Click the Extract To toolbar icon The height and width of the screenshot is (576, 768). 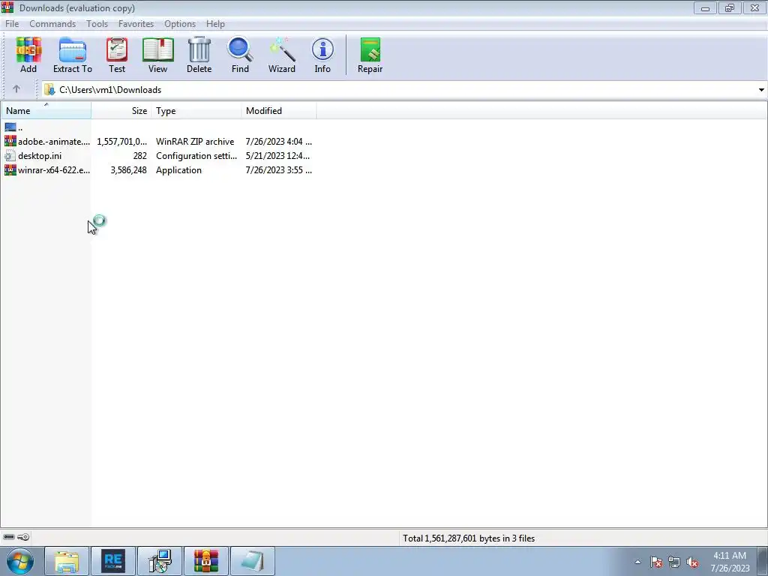tap(73, 55)
